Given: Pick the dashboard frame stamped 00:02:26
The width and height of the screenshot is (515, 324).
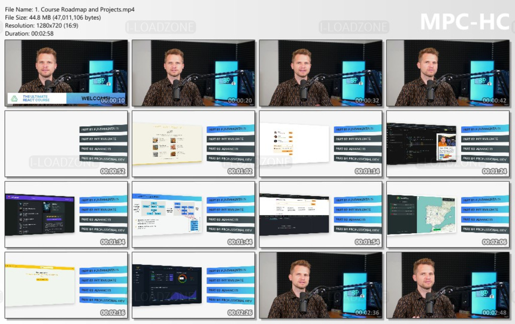Looking at the screenshot, I should point(193,285).
